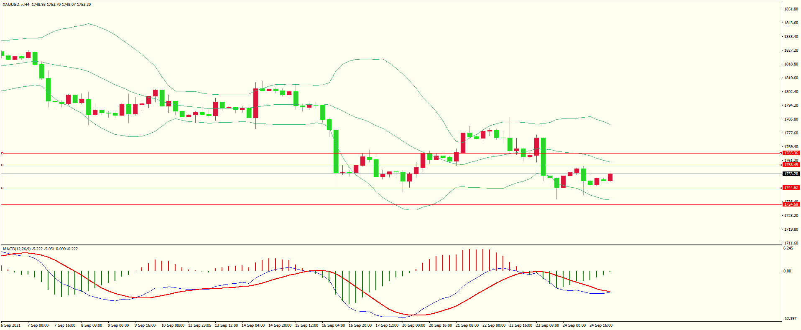This screenshot has height=330, width=801.
Task: Select the red 1734.58 level price label
Action: [x=791, y=204]
